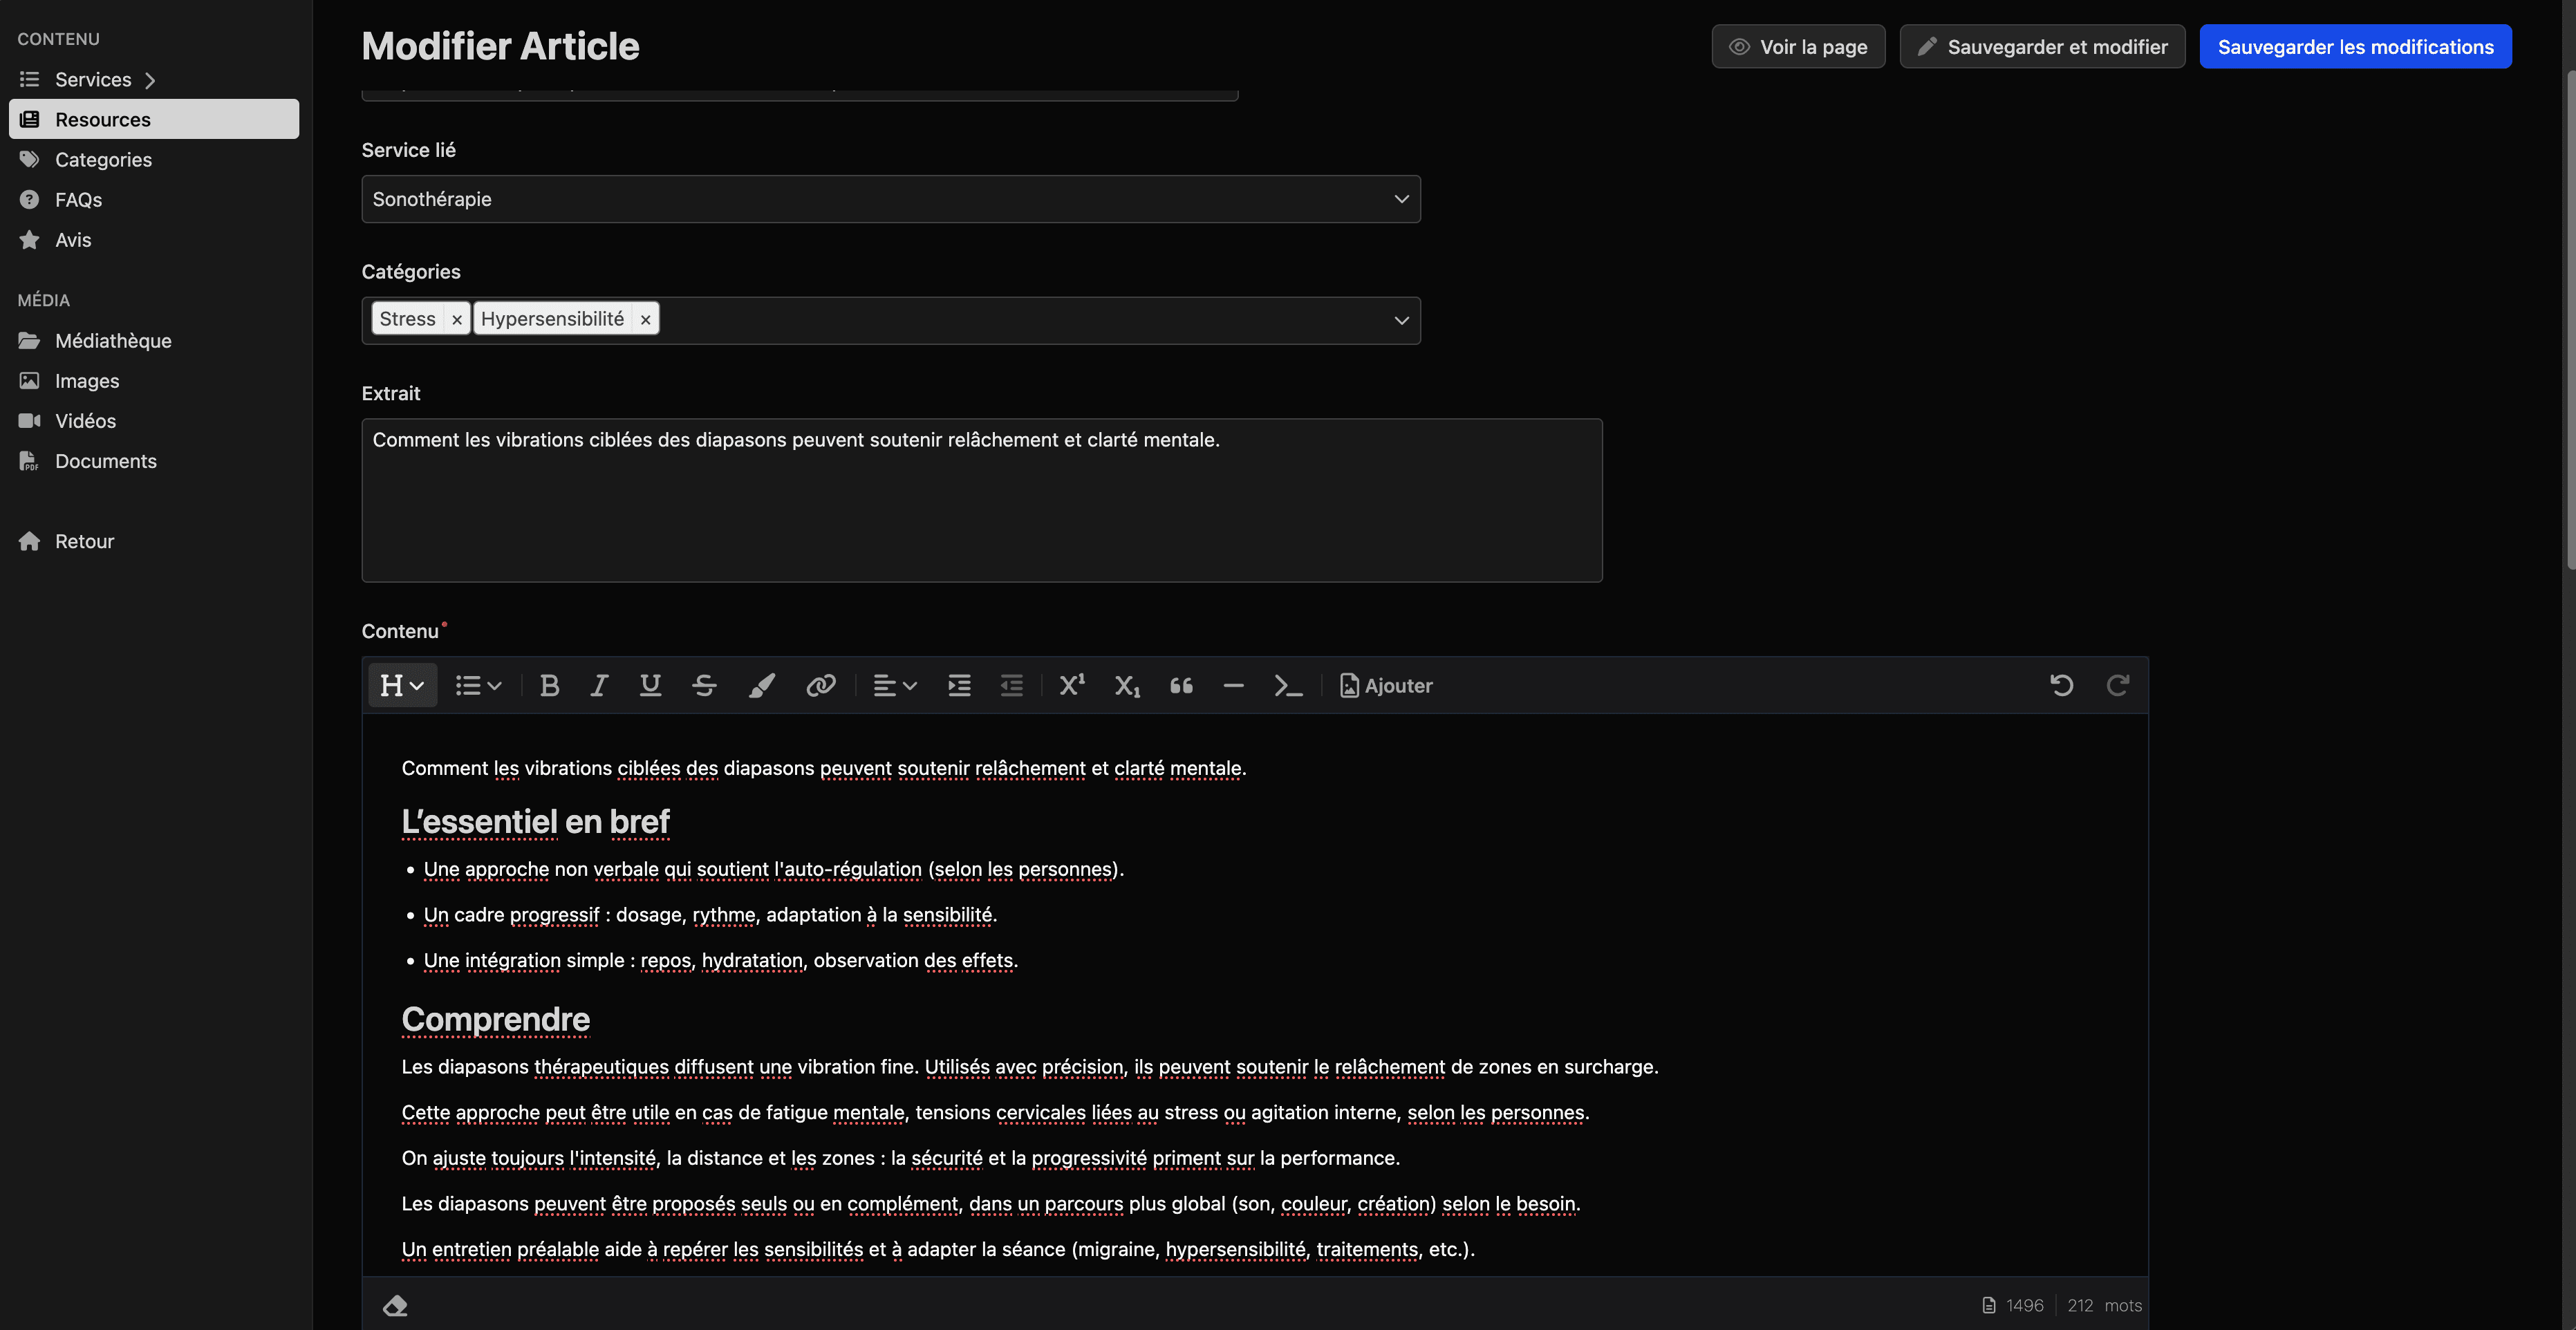Insert a code block
This screenshot has height=1330, width=2576.
(x=1287, y=685)
